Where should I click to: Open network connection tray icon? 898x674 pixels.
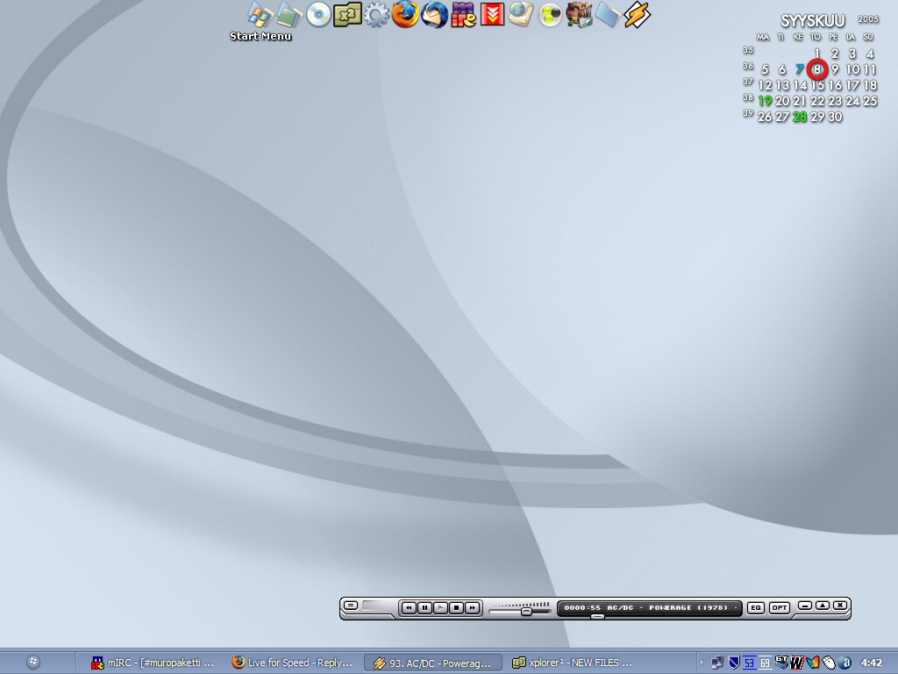pyautogui.click(x=717, y=663)
